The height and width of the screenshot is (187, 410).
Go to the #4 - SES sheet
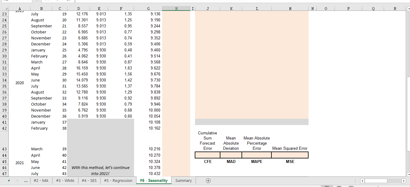point(89,181)
